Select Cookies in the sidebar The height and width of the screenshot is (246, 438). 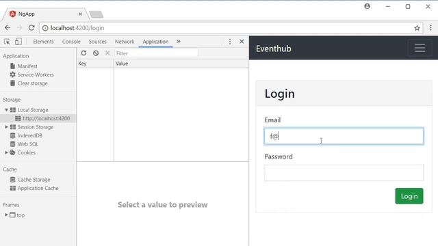pyautogui.click(x=26, y=153)
